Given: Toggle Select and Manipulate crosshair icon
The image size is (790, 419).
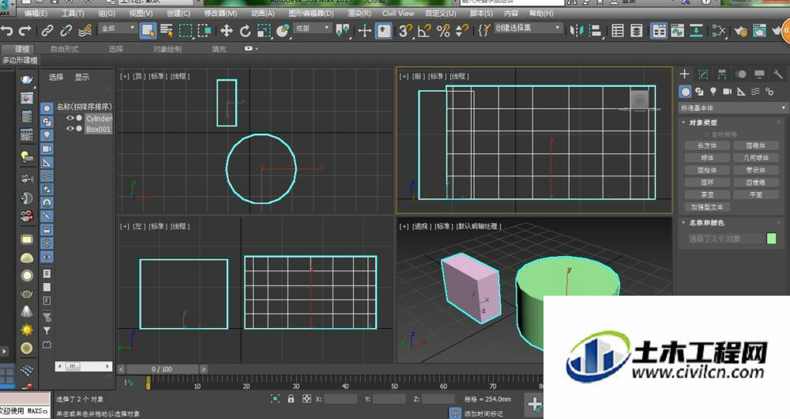Looking at the screenshot, I should pos(364,31).
